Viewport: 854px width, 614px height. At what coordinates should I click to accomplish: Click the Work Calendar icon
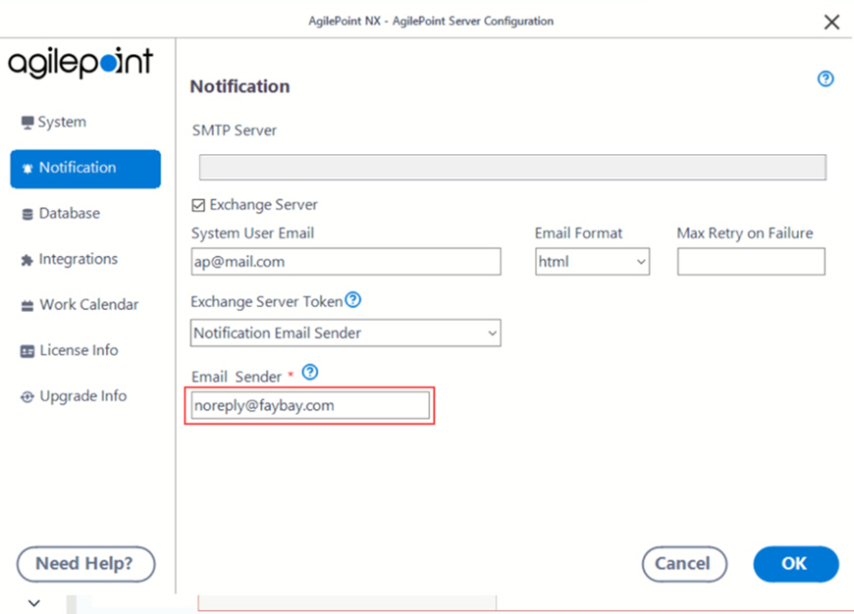point(27,306)
